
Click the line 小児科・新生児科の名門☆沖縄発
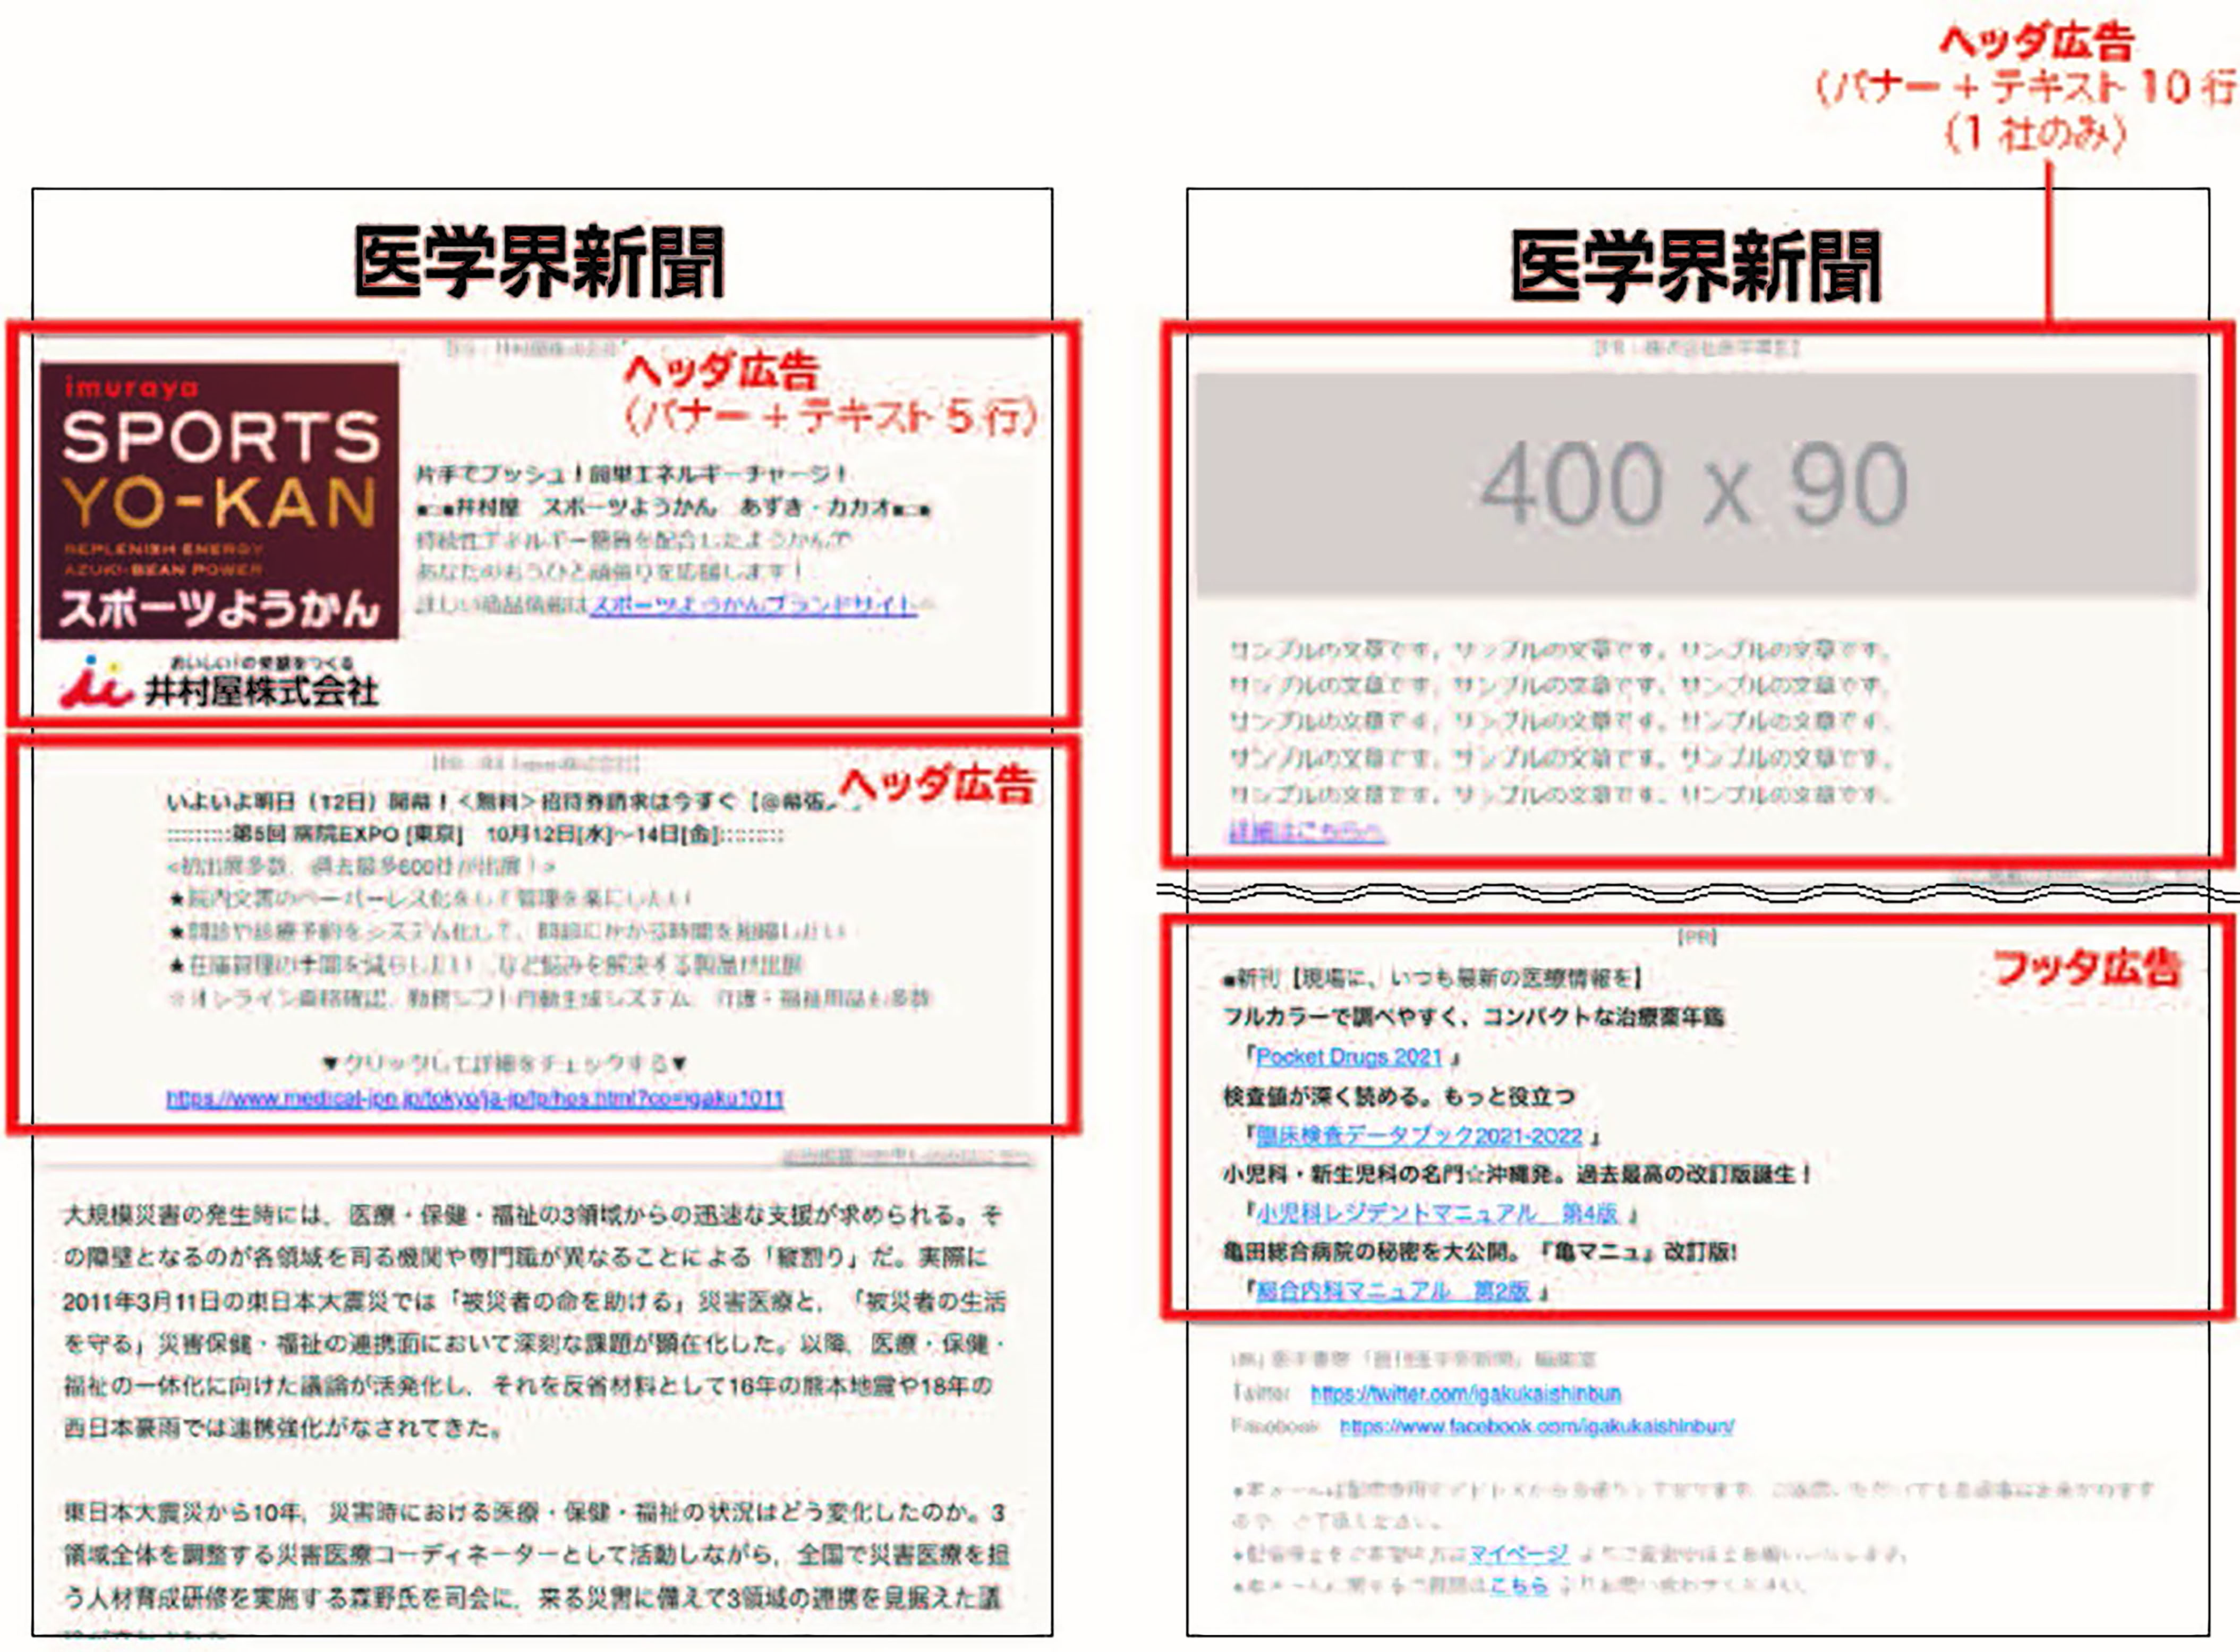(x=1517, y=1174)
